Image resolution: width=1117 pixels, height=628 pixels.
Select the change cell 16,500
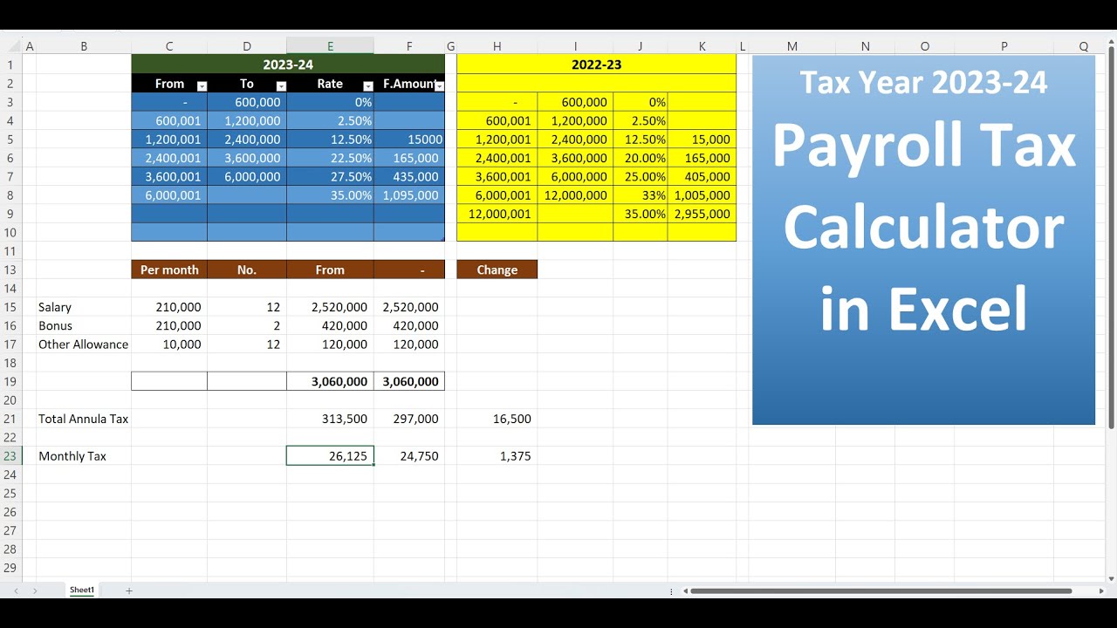click(x=497, y=419)
